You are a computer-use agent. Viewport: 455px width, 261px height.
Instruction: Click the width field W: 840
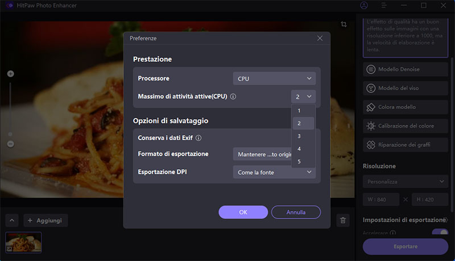[x=381, y=200]
